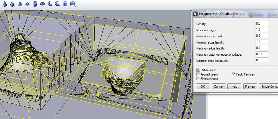Uncheck the Pack Textures checkbox
This screenshot has height=119, width=278.
(x=234, y=74)
